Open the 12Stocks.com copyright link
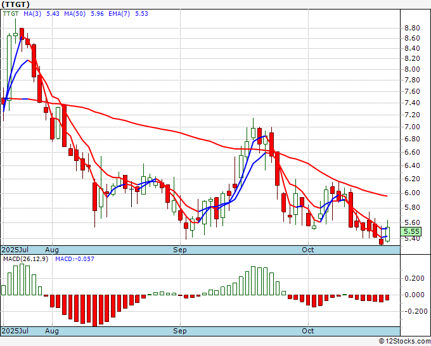This screenshot has height=346, width=431. [x=404, y=342]
